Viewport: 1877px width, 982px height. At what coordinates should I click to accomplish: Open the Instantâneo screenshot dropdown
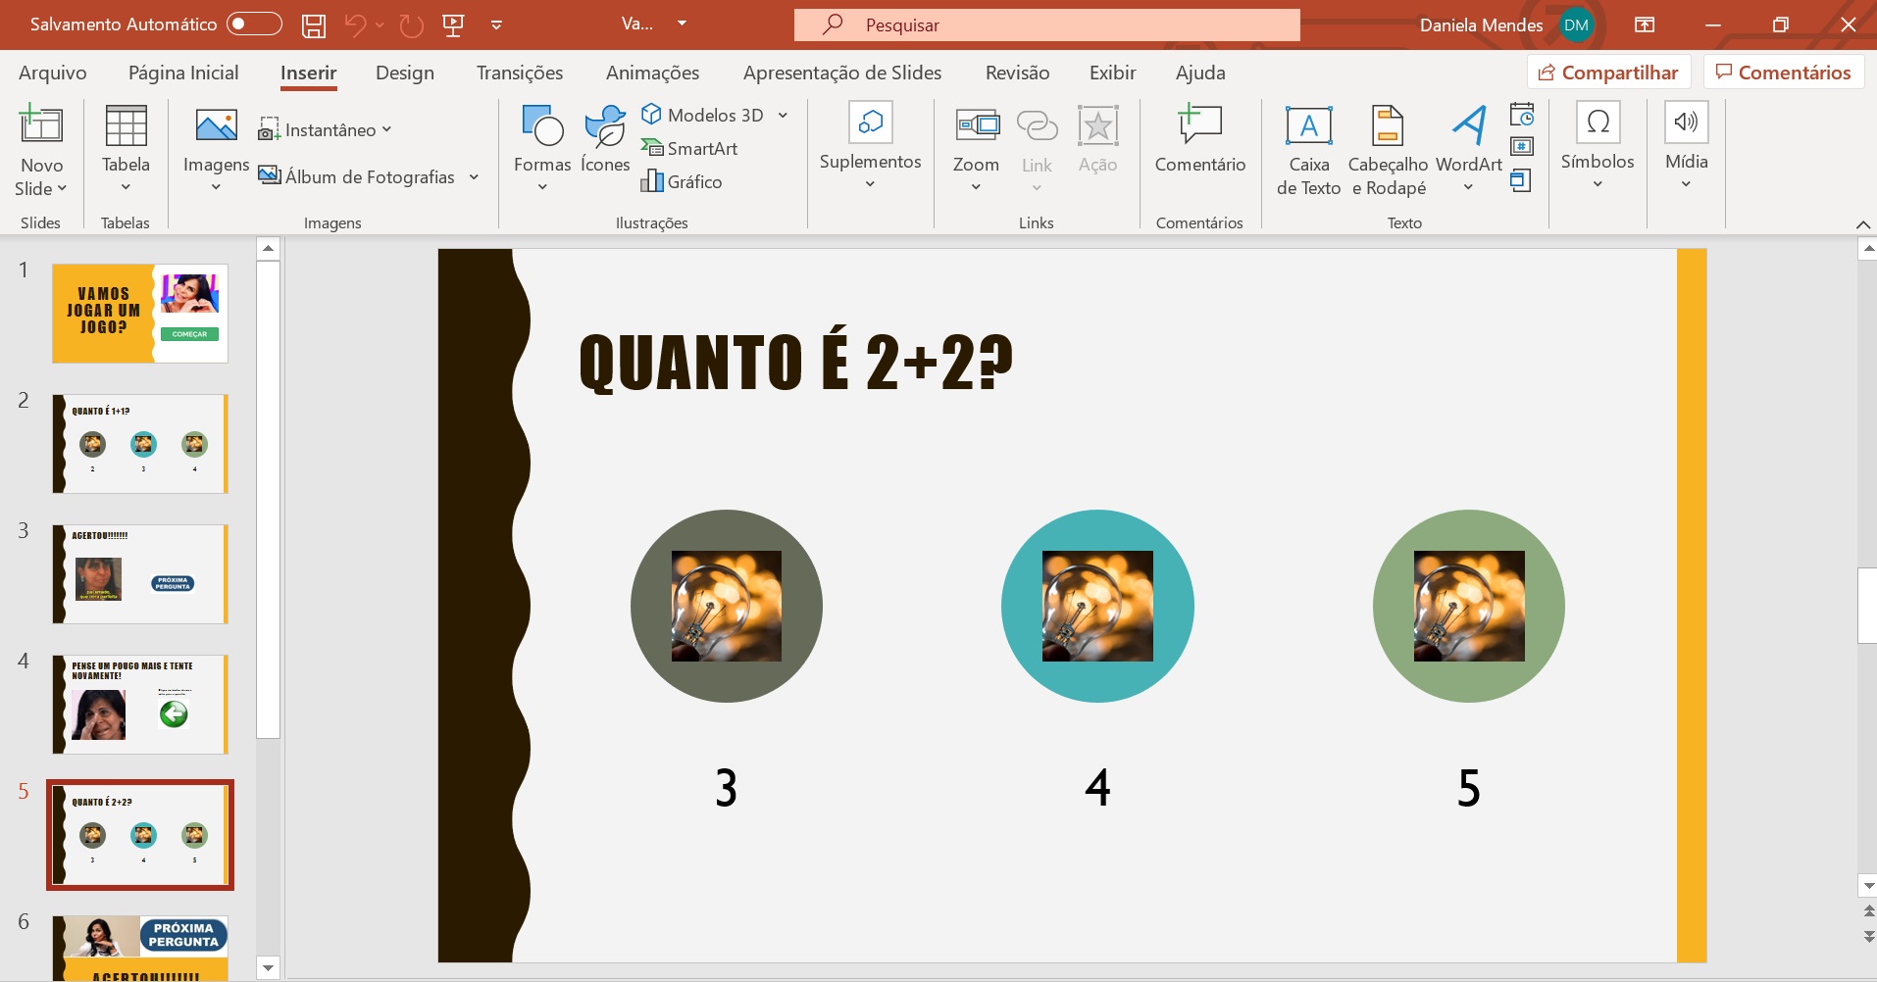coord(325,129)
